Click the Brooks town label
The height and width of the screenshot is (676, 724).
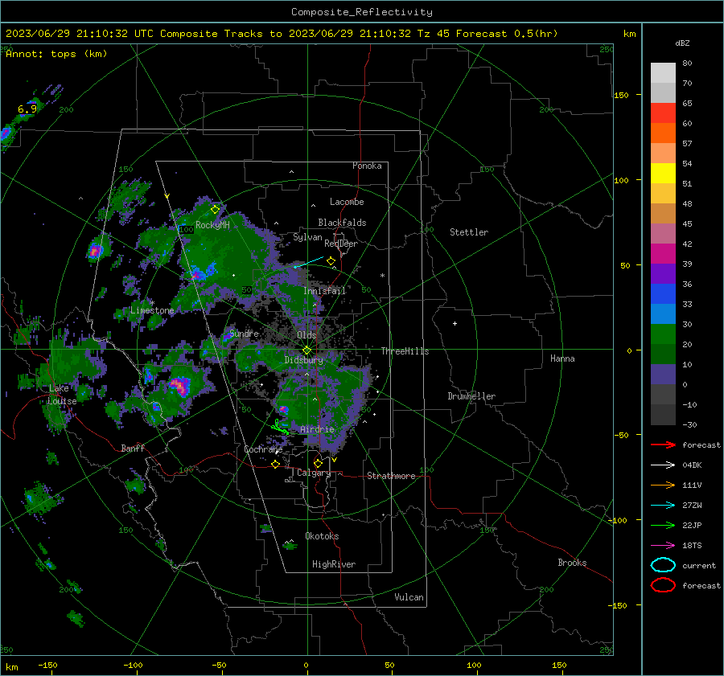coord(572,563)
